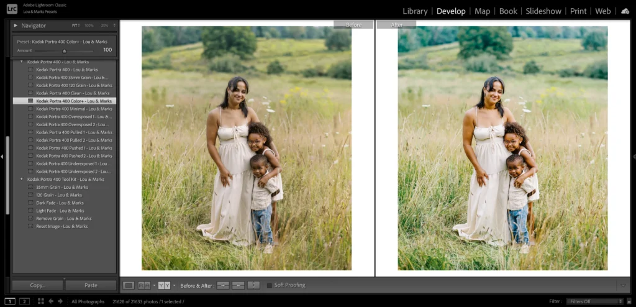Click the After photo preview
The height and width of the screenshot is (307, 636).
click(x=502, y=149)
